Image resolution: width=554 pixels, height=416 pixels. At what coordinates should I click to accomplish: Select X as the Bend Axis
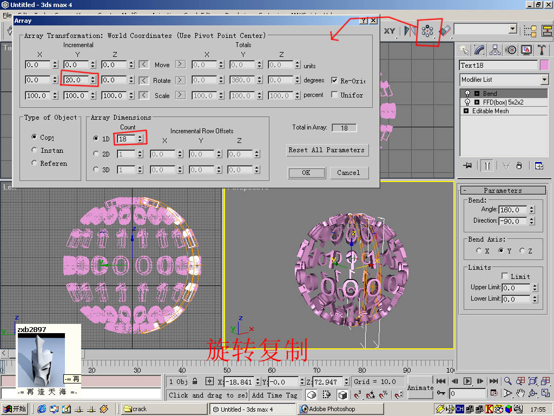[479, 250]
